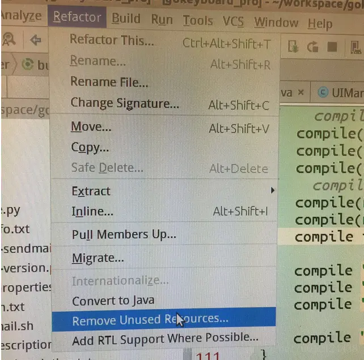Image resolution: width=364 pixels, height=360 pixels.
Task: Select the -version file in project tree
Action: [x=26, y=268]
